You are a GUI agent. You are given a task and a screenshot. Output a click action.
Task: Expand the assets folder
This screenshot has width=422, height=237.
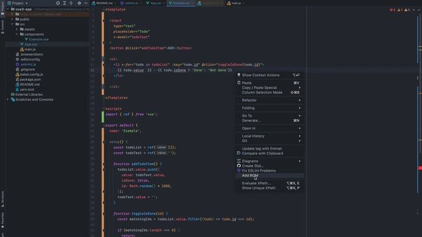16,29
